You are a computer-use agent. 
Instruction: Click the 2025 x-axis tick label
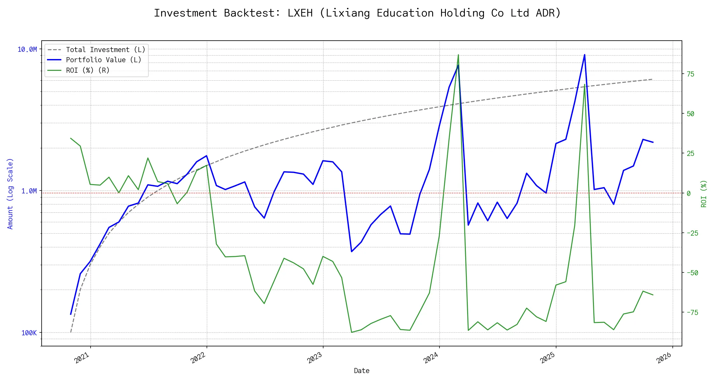[548, 358]
